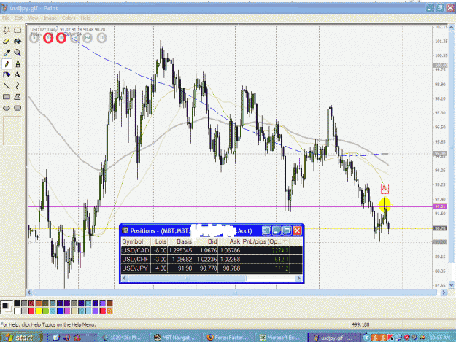Open the Edit menu
This screenshot has height=342, width=456.
pyautogui.click(x=19, y=18)
